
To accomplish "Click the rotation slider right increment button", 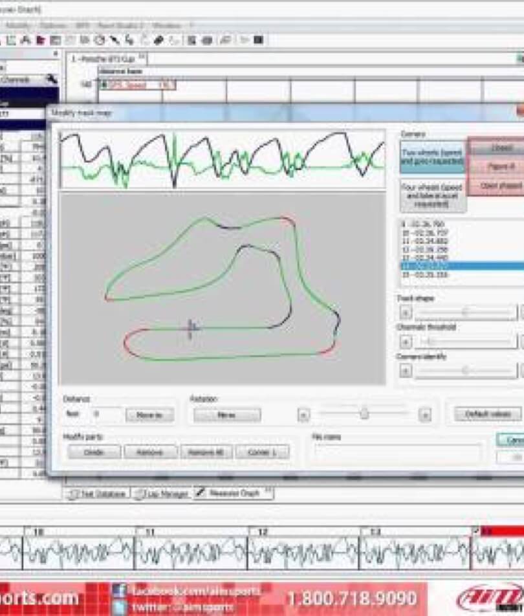I will [x=424, y=415].
